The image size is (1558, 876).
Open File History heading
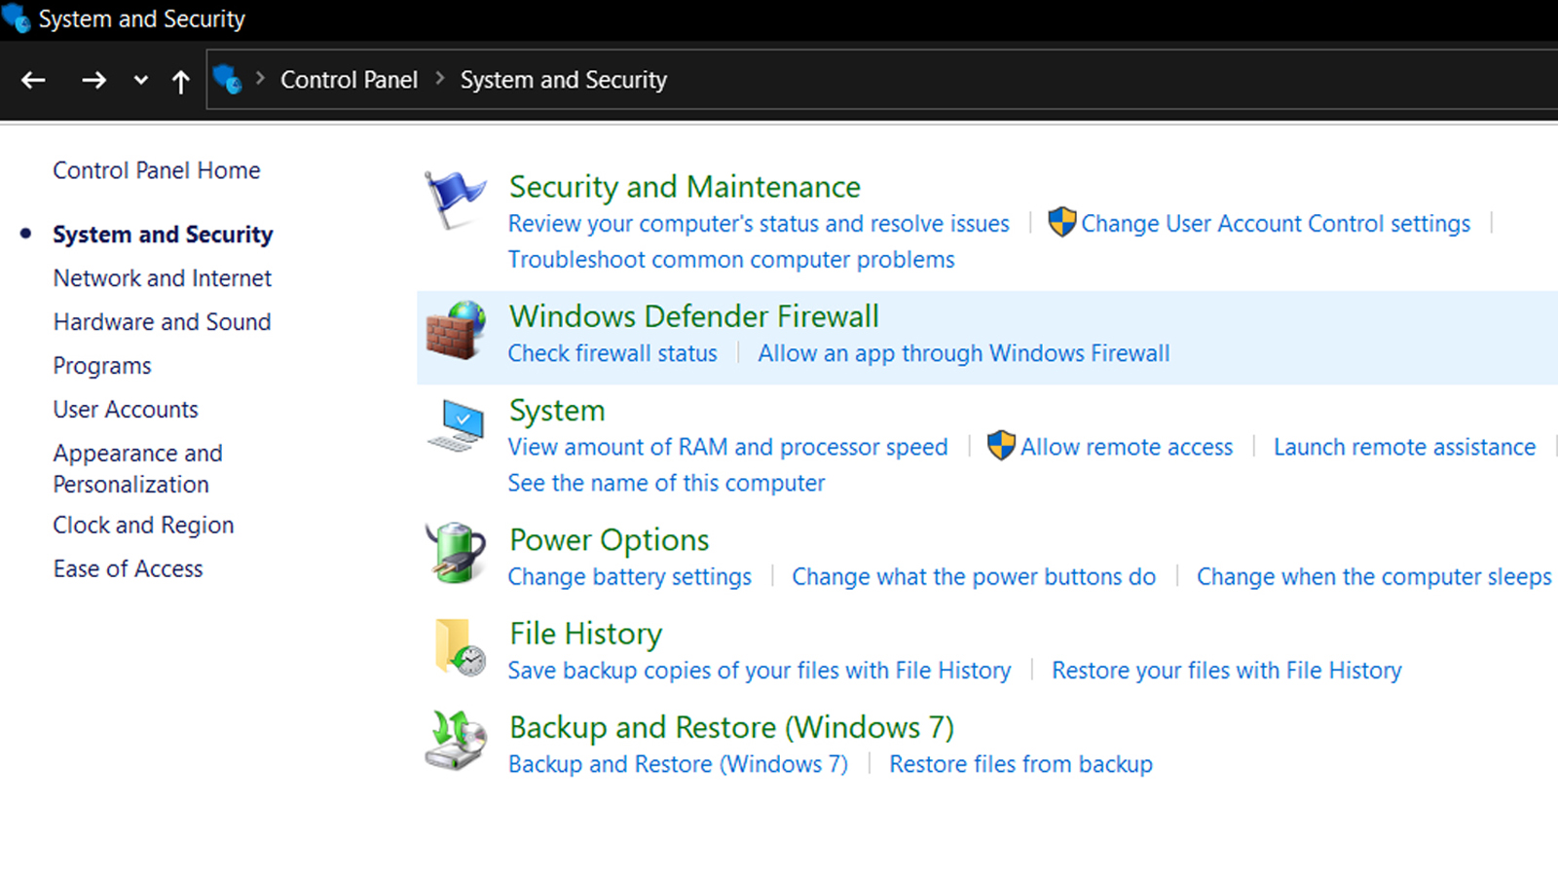tap(586, 634)
